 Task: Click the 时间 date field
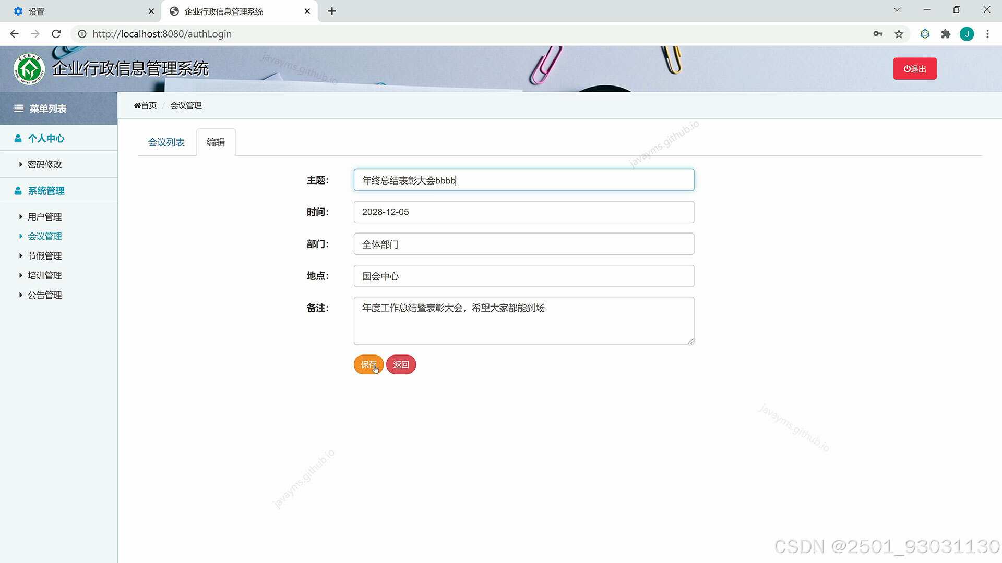pyautogui.click(x=524, y=212)
